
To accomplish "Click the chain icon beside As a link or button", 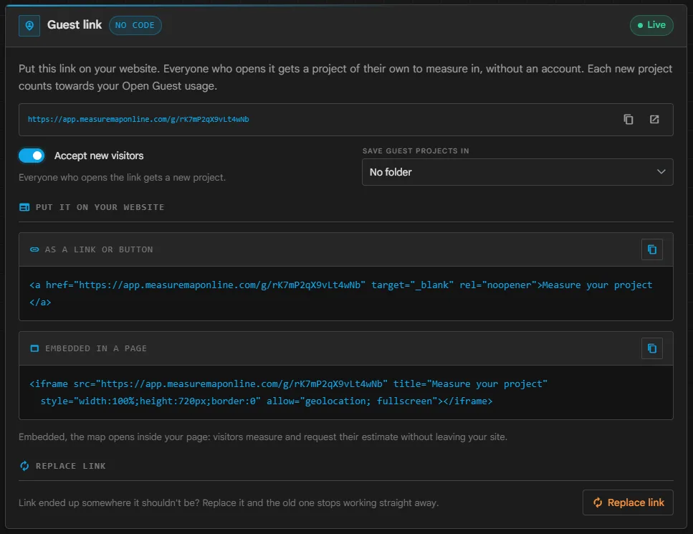I will click(34, 249).
